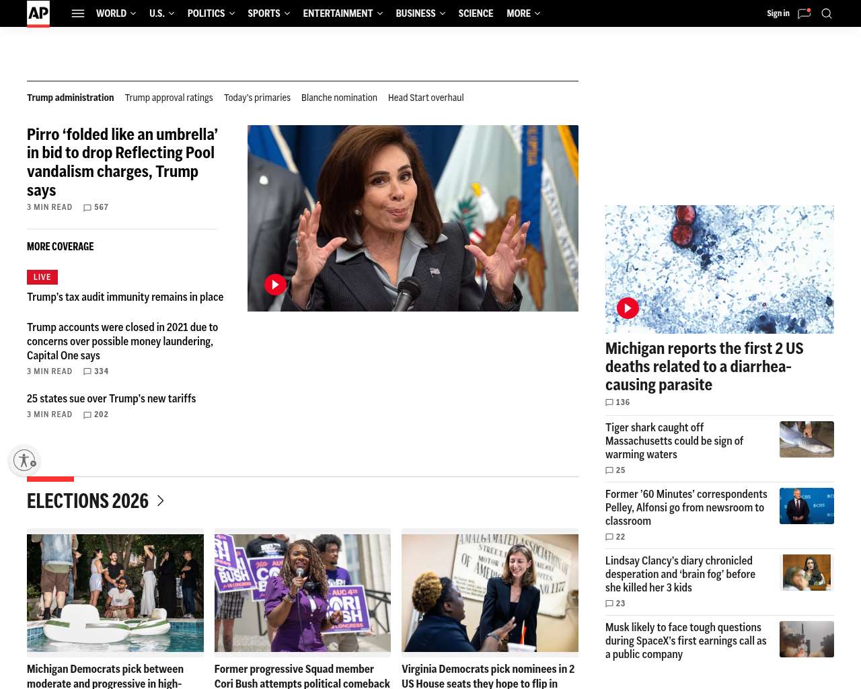The width and height of the screenshot is (861, 689).
Task: Open the site search magnifier
Action: click(827, 13)
